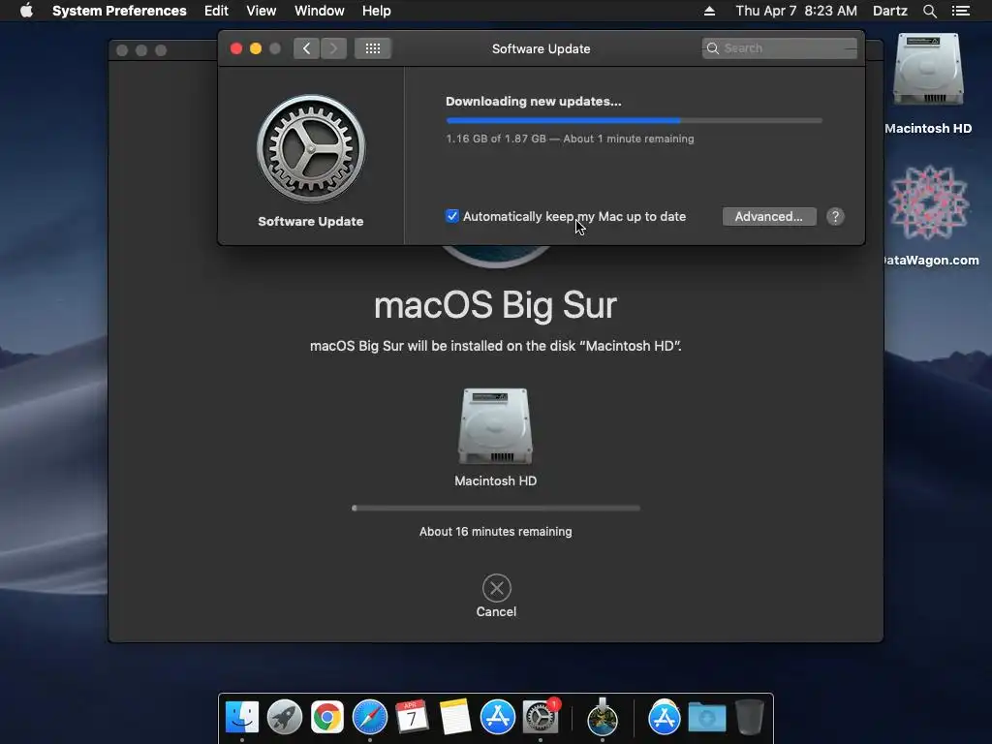Click the Cancel X in installer window

[x=497, y=588]
